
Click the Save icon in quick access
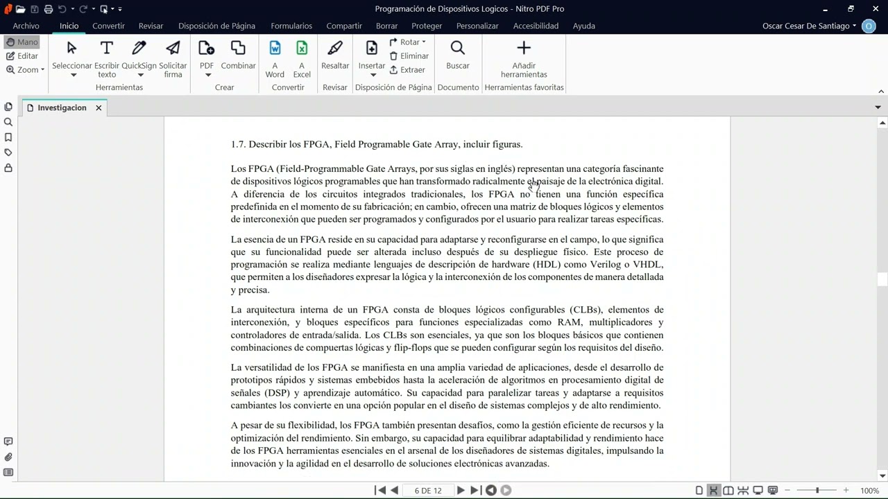coord(35,9)
